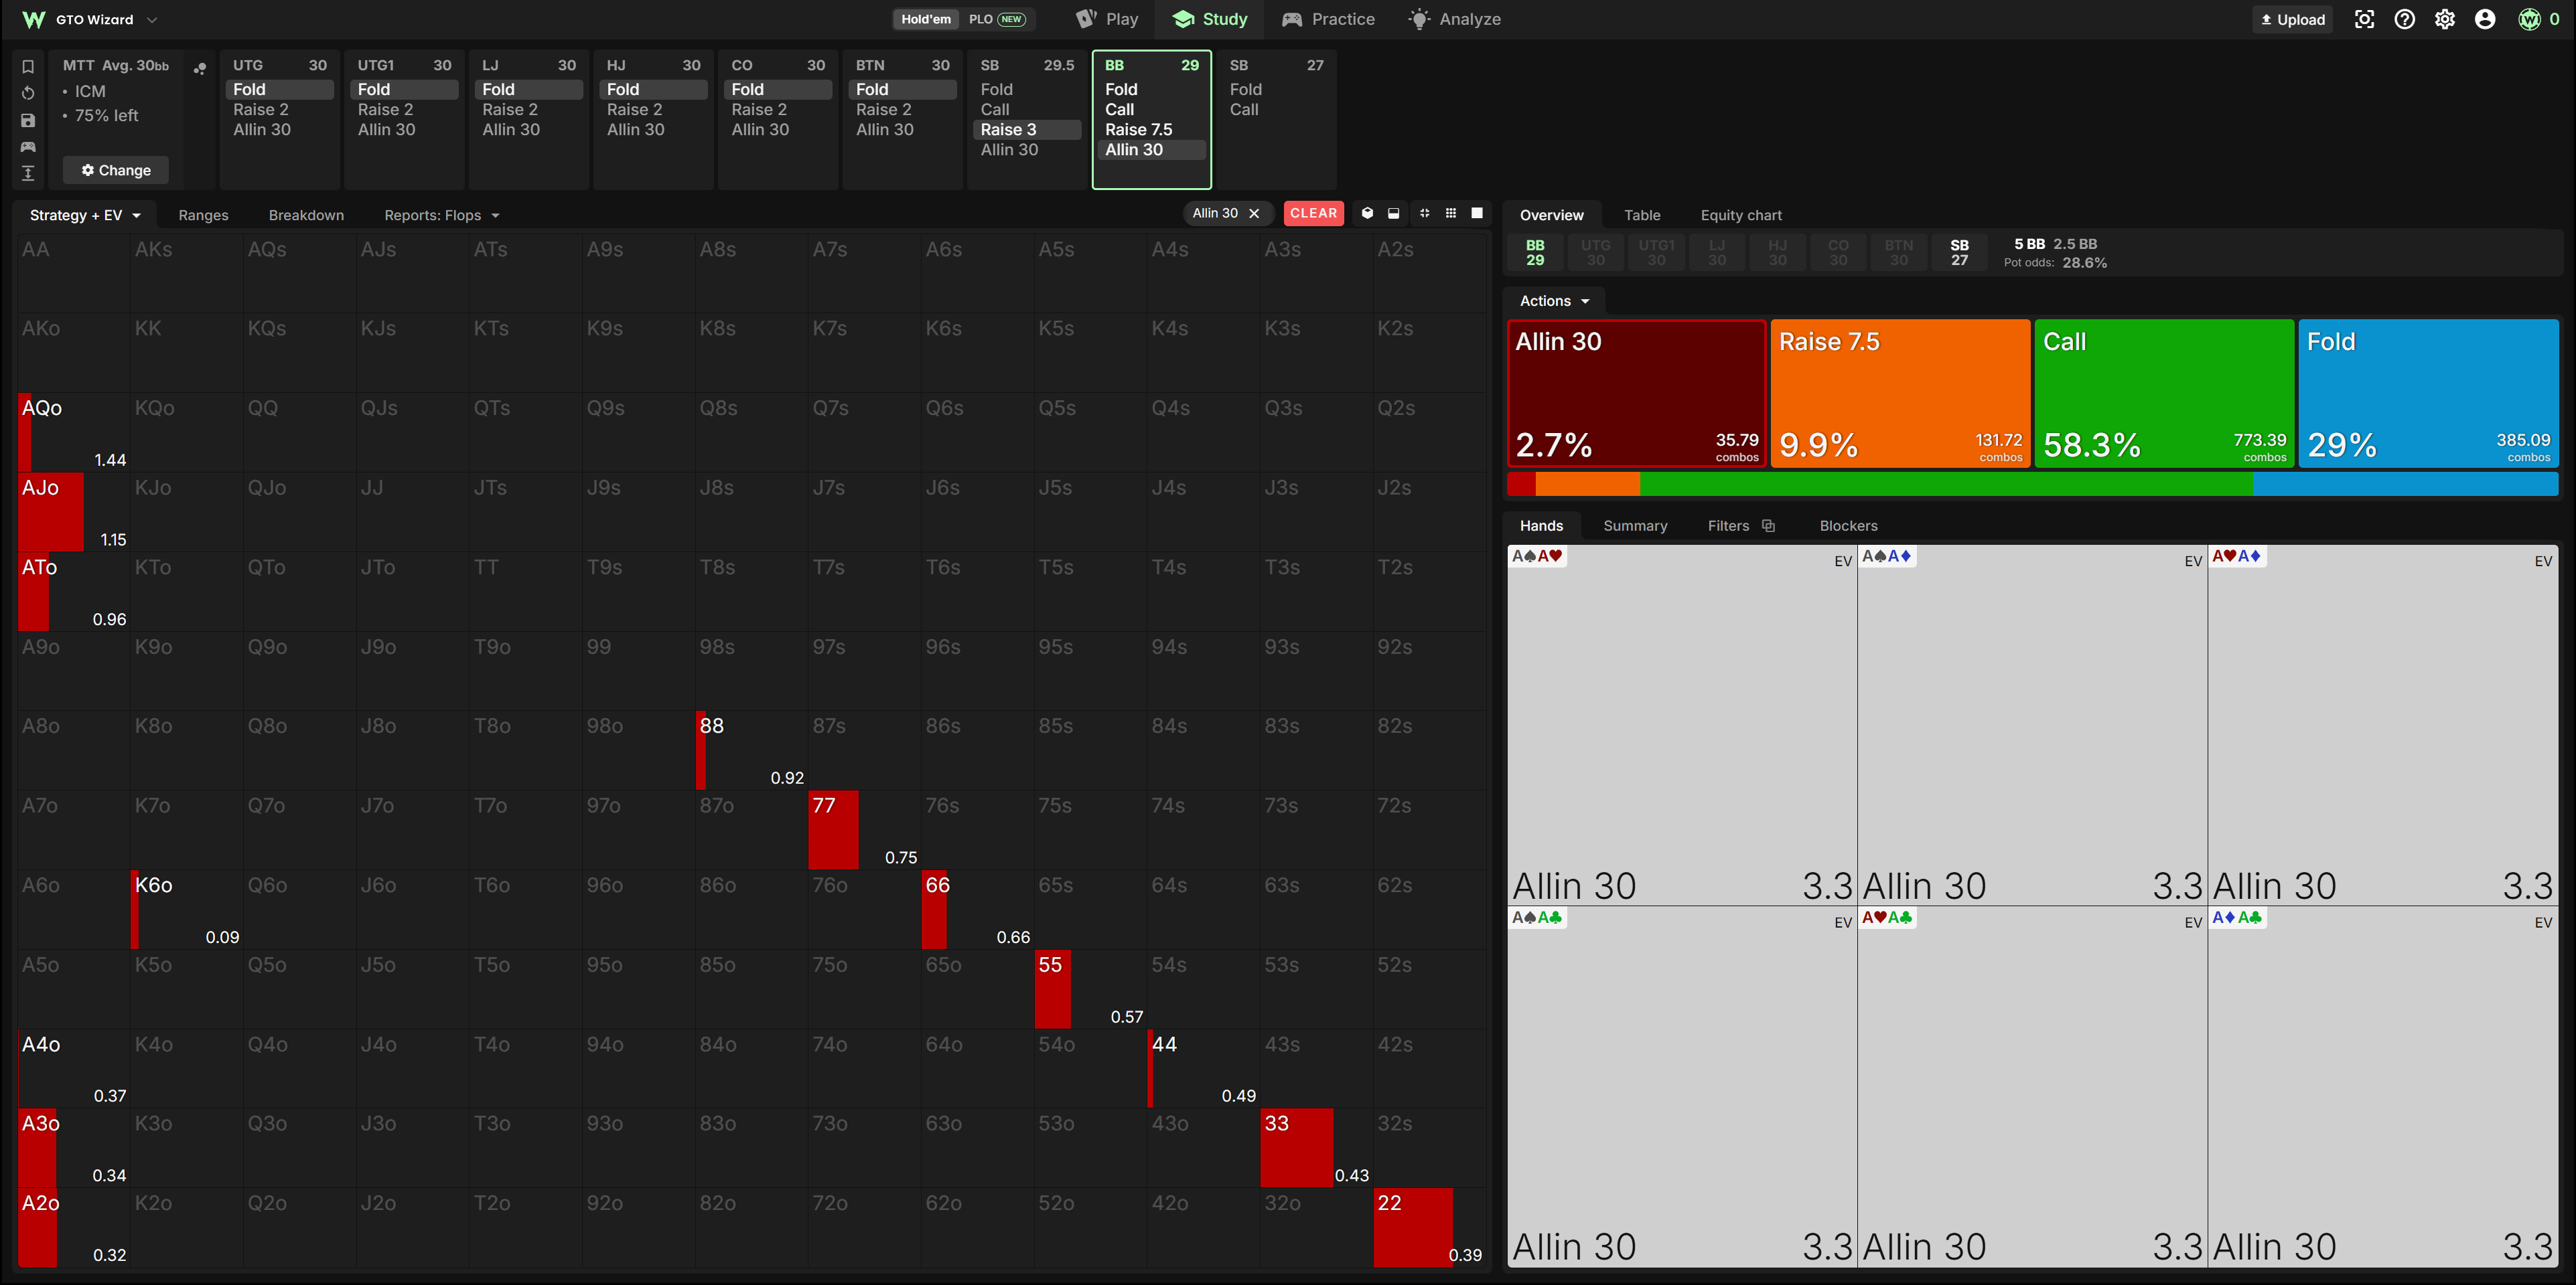Image resolution: width=2576 pixels, height=1285 pixels.
Task: Open the help question mark icon
Action: click(2404, 19)
